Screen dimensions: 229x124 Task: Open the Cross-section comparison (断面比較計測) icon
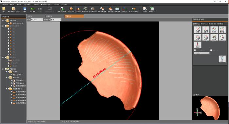[102, 9]
